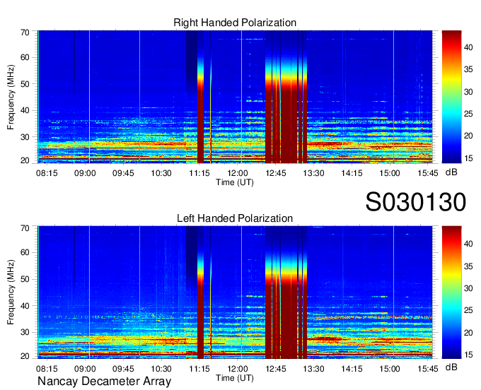The height and width of the screenshot is (390, 481).
Task: Click the 40 dB tick on the left-handed colorbar
Action: [468, 244]
